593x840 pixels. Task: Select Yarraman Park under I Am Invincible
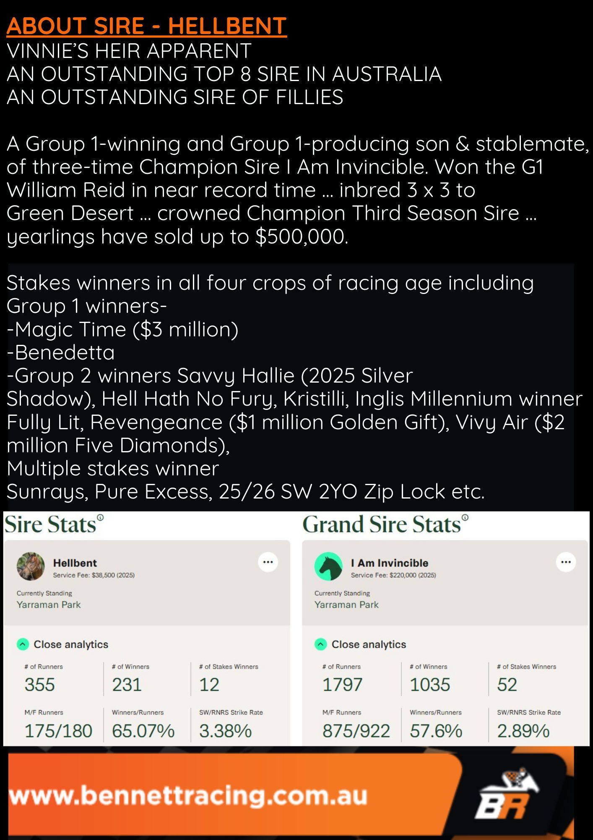346,605
